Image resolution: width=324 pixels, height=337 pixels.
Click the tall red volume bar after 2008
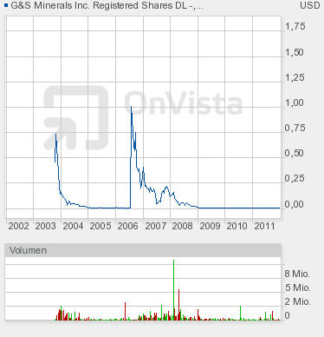[179, 305]
